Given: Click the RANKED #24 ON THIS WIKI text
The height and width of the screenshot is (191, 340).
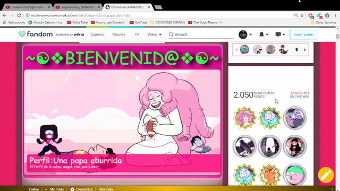Looking at the screenshot, I should pos(300,94).
